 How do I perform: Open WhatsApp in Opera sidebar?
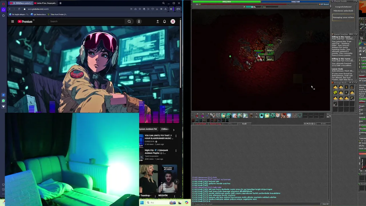point(3,101)
